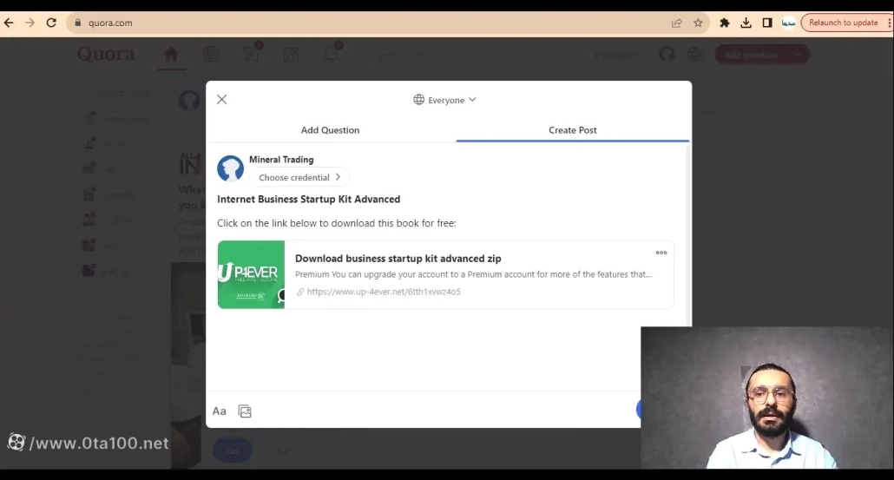This screenshot has height=480, width=894.
Task: Open the browser extensions puzzle icon
Action: [x=725, y=23]
